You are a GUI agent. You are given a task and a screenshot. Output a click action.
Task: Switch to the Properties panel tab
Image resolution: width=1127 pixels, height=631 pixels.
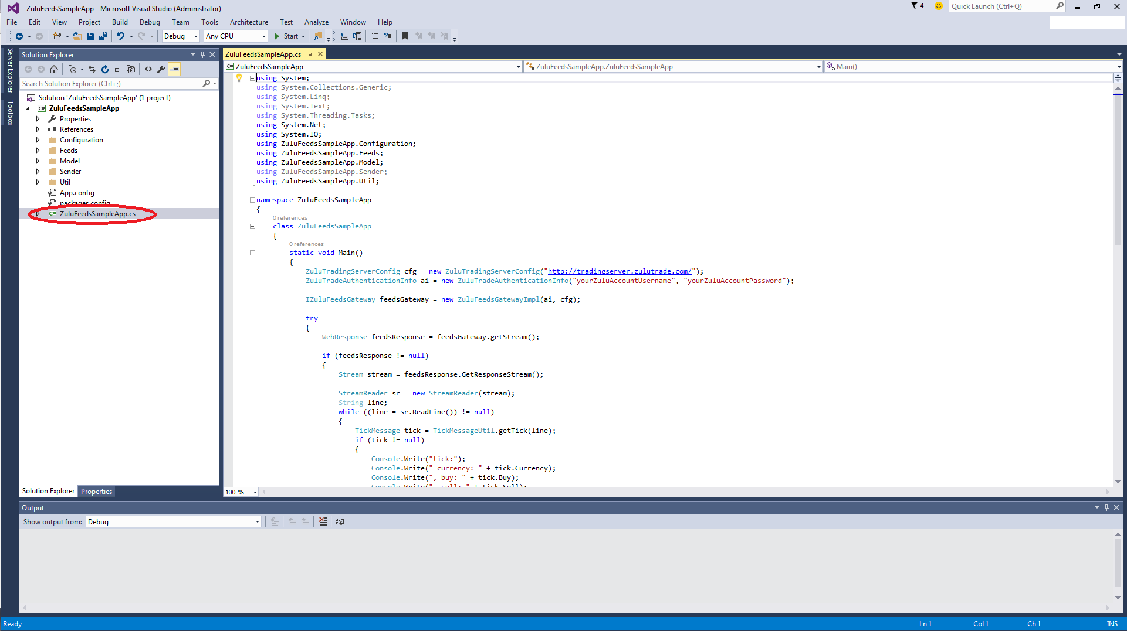coord(96,492)
